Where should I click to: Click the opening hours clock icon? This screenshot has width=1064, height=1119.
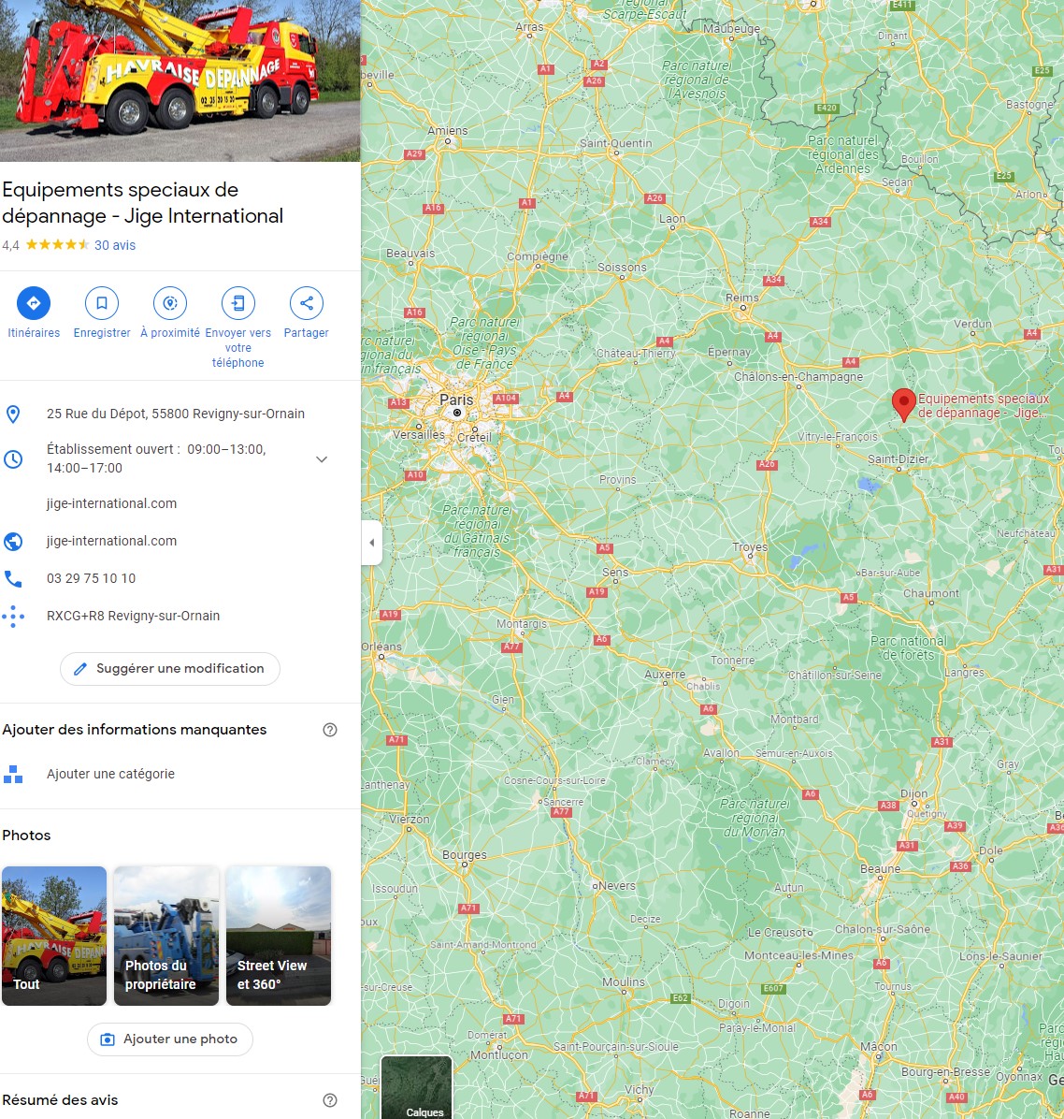click(13, 458)
